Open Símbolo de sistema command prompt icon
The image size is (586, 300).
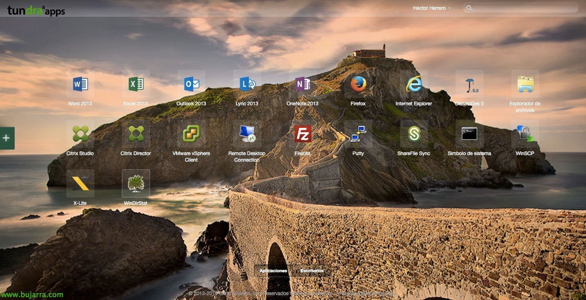469,134
